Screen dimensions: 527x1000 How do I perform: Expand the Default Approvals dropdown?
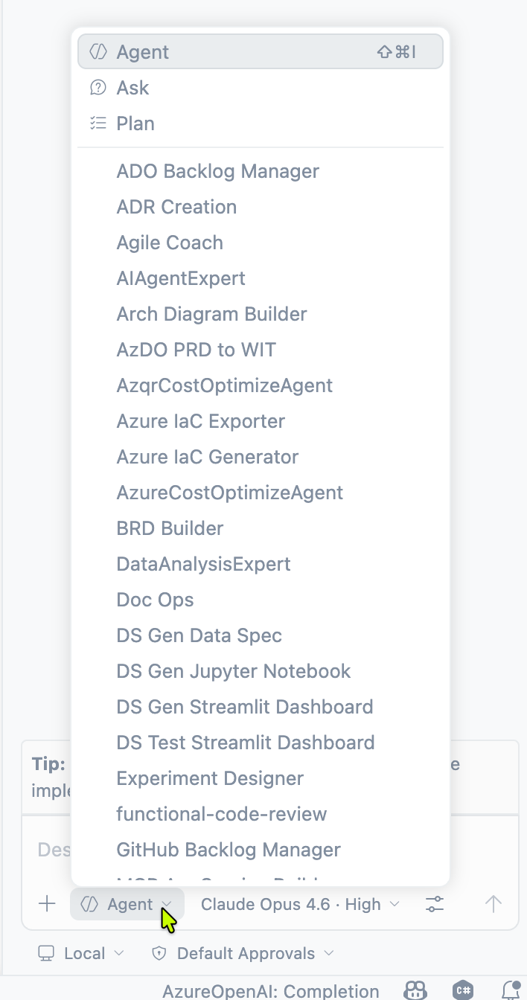[x=243, y=953]
